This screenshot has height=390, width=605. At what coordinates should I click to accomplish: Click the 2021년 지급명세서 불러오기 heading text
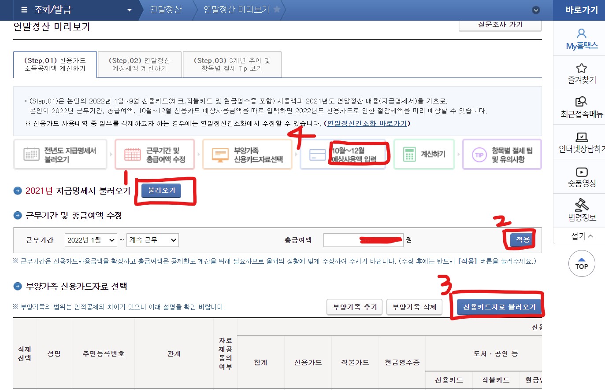tap(78, 191)
